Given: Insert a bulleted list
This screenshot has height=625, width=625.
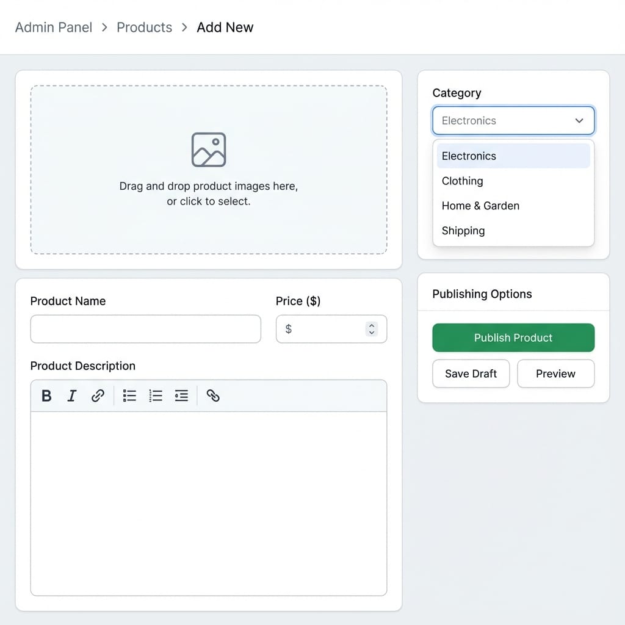Looking at the screenshot, I should (129, 396).
